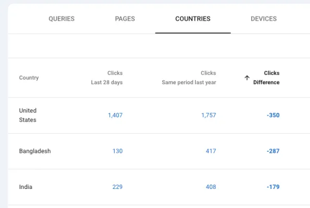Select the India country row

pos(159,187)
